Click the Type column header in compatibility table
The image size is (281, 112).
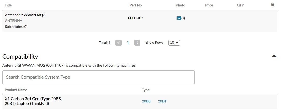(x=146, y=90)
